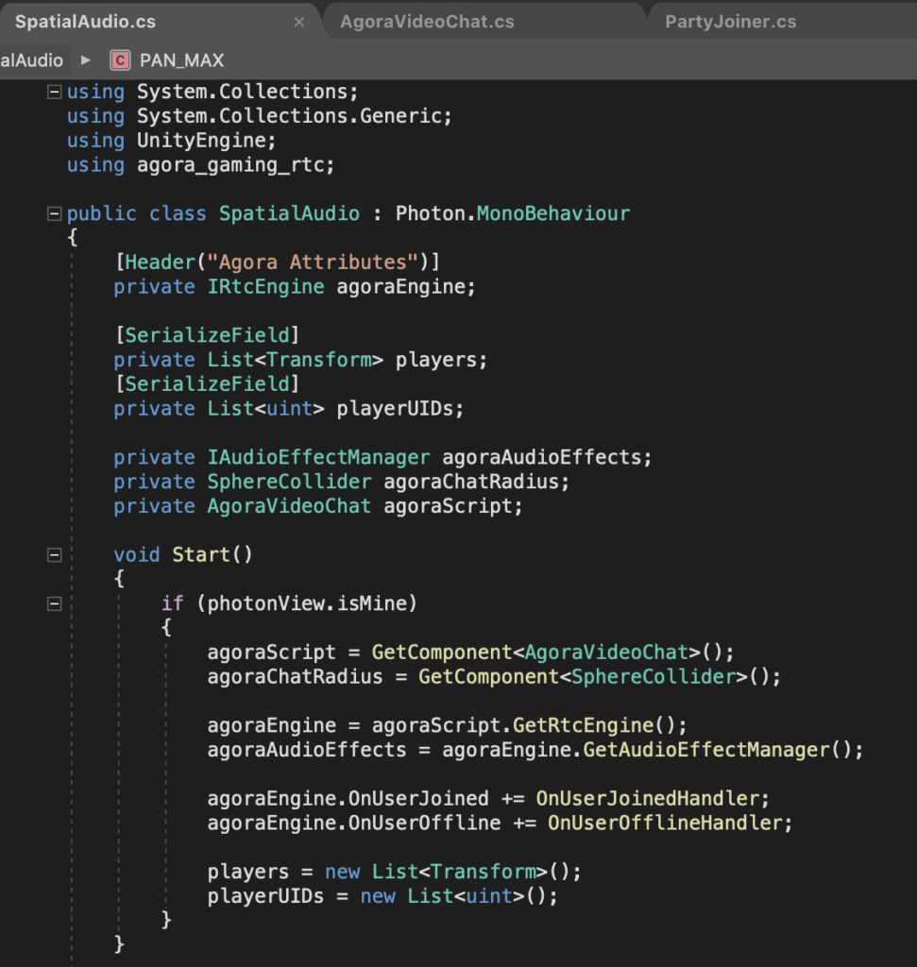Image resolution: width=917 pixels, height=967 pixels.
Task: Click AgoraVideoChat type in field declaration
Action: tap(289, 506)
